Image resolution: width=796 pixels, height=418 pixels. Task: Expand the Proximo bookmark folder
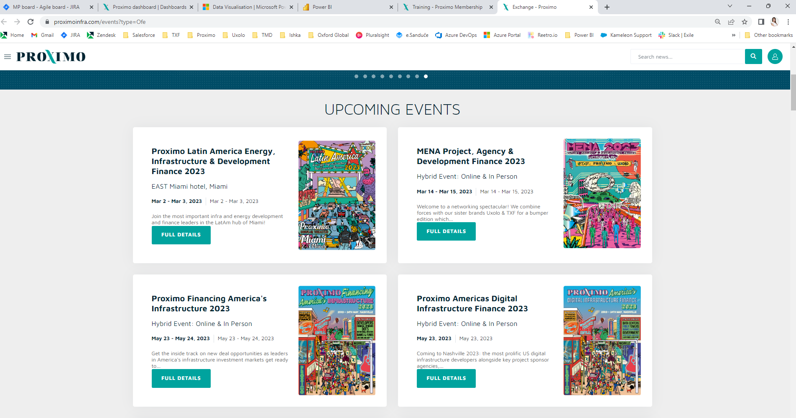[x=202, y=35]
